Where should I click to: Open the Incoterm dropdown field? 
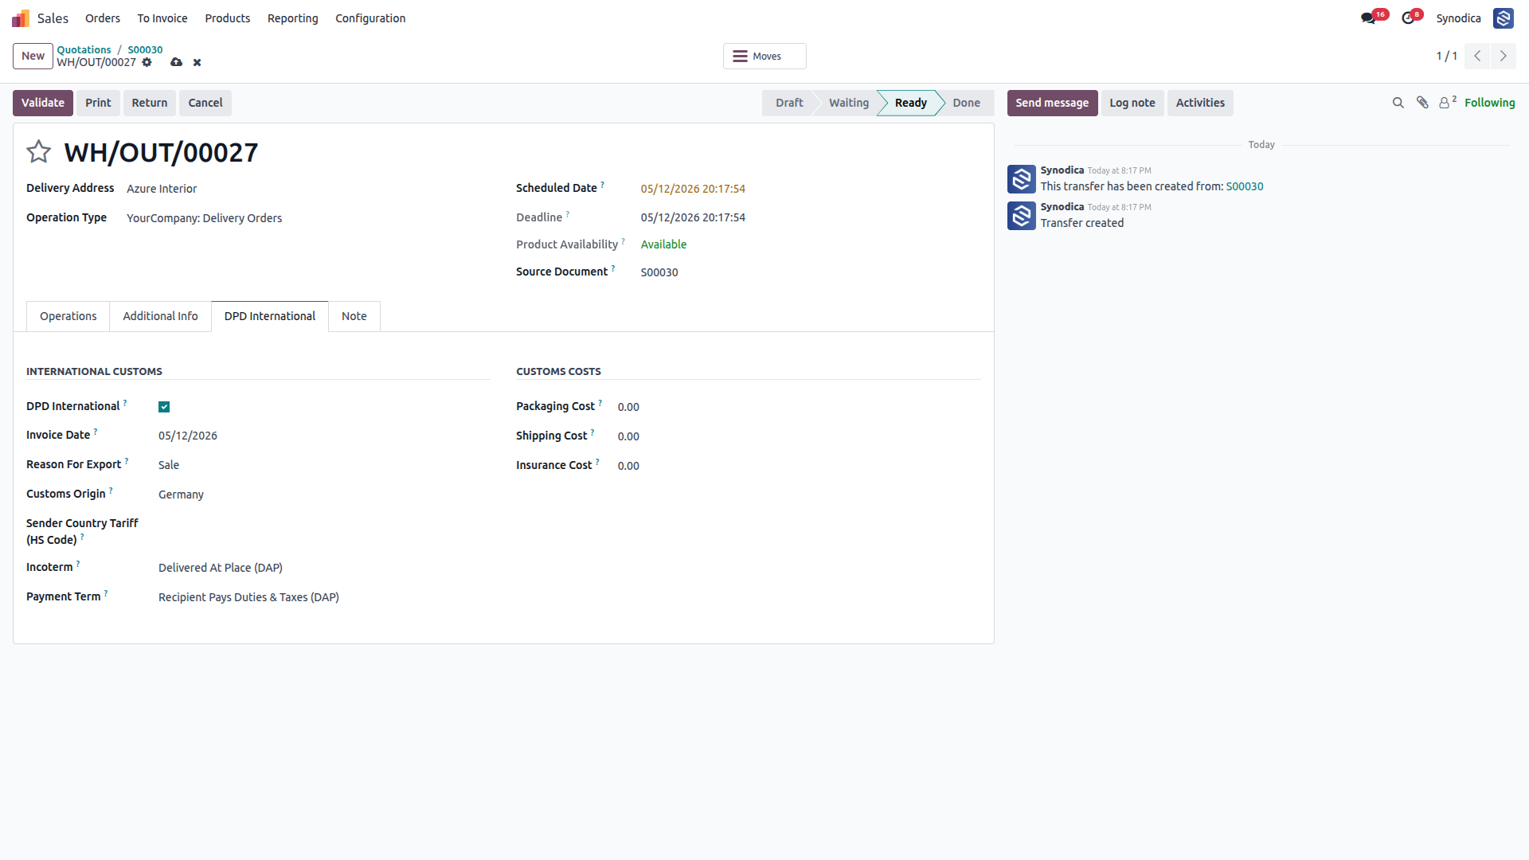[x=324, y=568]
